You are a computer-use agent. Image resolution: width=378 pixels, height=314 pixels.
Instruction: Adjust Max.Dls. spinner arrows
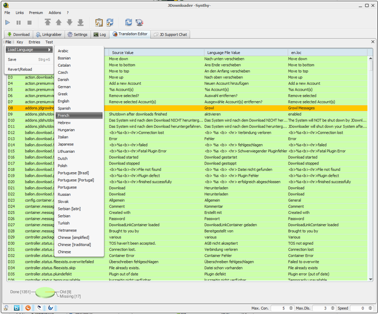click(333, 308)
